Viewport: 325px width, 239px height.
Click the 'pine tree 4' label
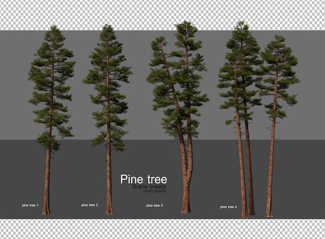pyautogui.click(x=228, y=207)
